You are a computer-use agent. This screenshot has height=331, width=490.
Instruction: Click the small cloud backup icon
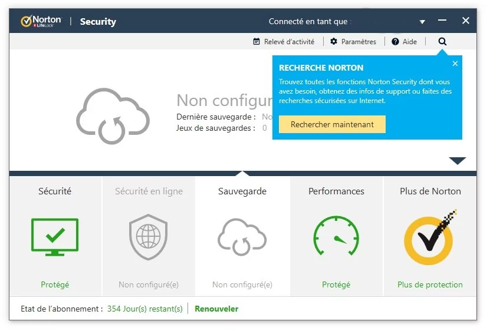click(x=242, y=237)
